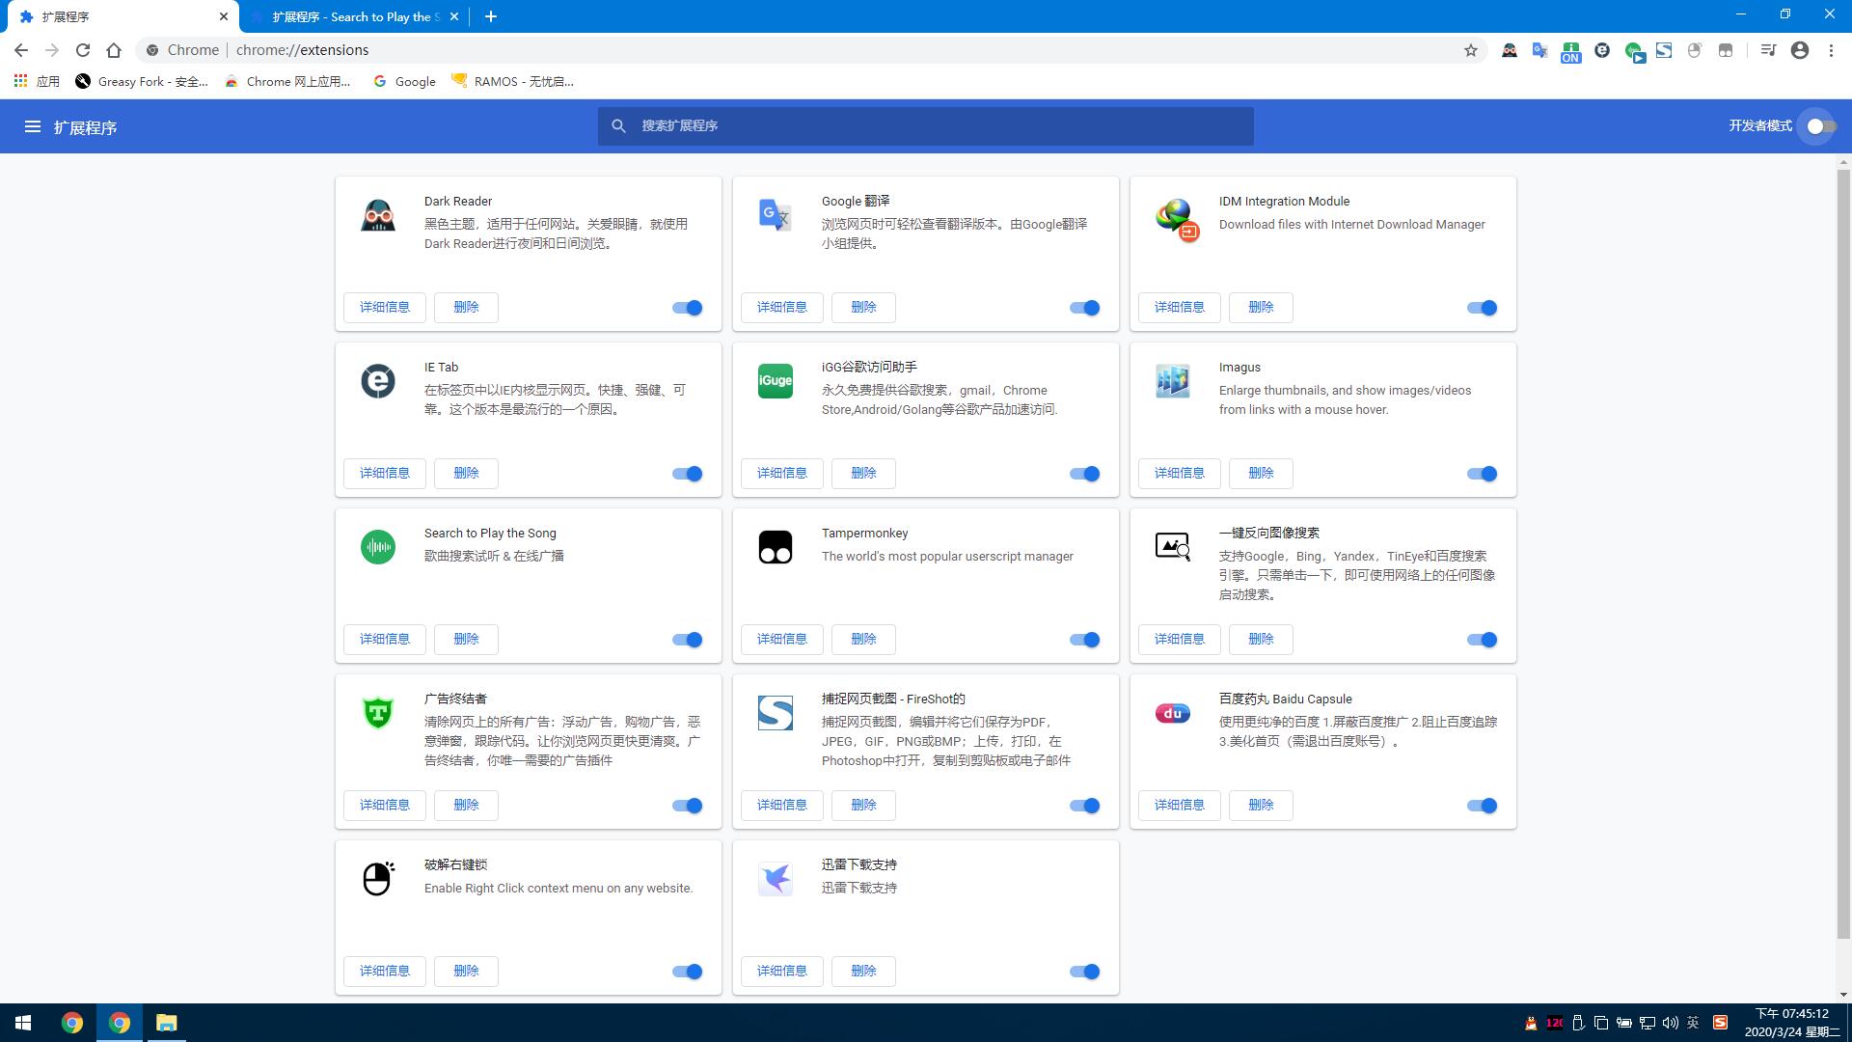Click the FireShot card icon
1852x1042 pixels.
[776, 713]
